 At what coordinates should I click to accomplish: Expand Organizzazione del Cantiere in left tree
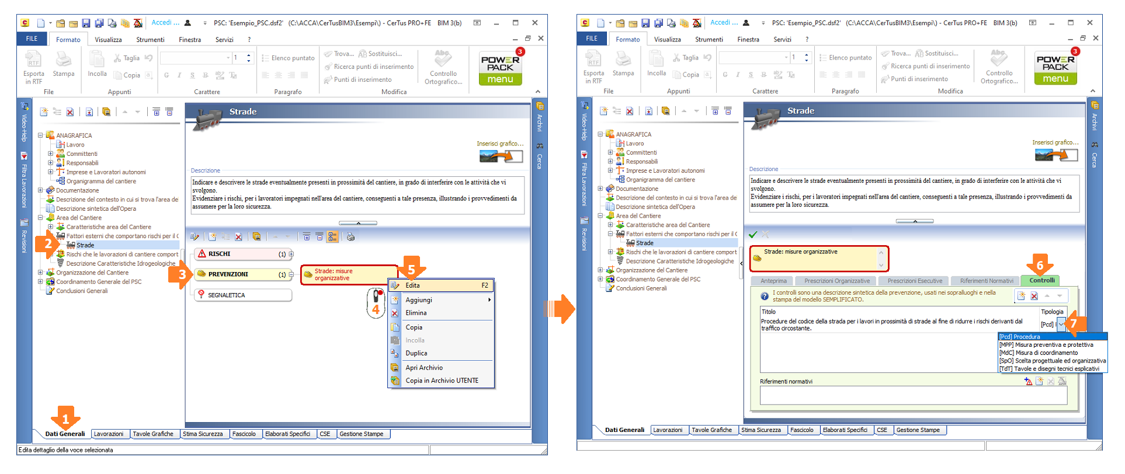40,273
